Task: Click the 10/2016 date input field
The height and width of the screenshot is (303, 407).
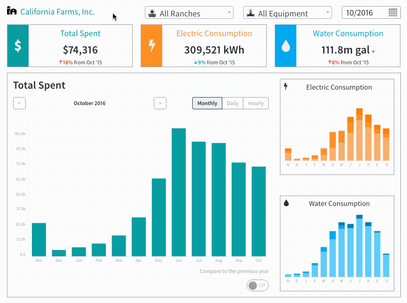Action: (x=371, y=13)
